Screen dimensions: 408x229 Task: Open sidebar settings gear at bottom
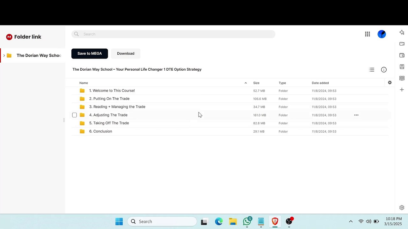[x=402, y=208]
